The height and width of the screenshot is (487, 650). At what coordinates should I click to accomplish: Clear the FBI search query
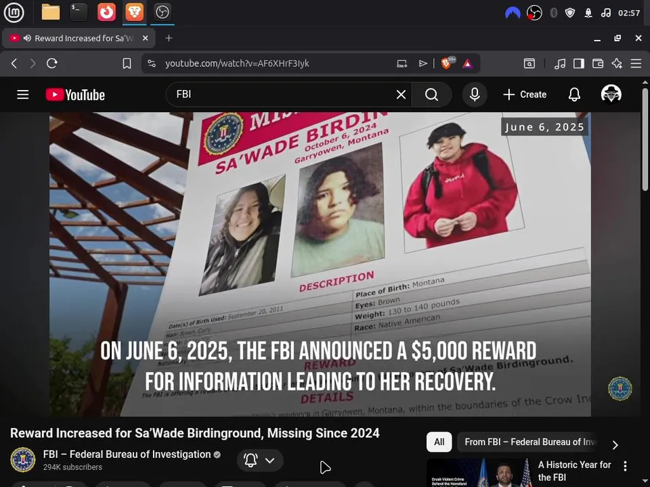coord(401,95)
